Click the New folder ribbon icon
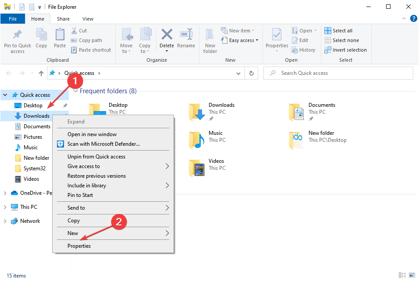This screenshot has width=419, height=281. [x=210, y=35]
